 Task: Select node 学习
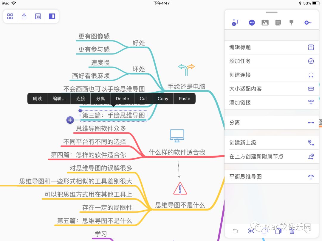[101, 234]
